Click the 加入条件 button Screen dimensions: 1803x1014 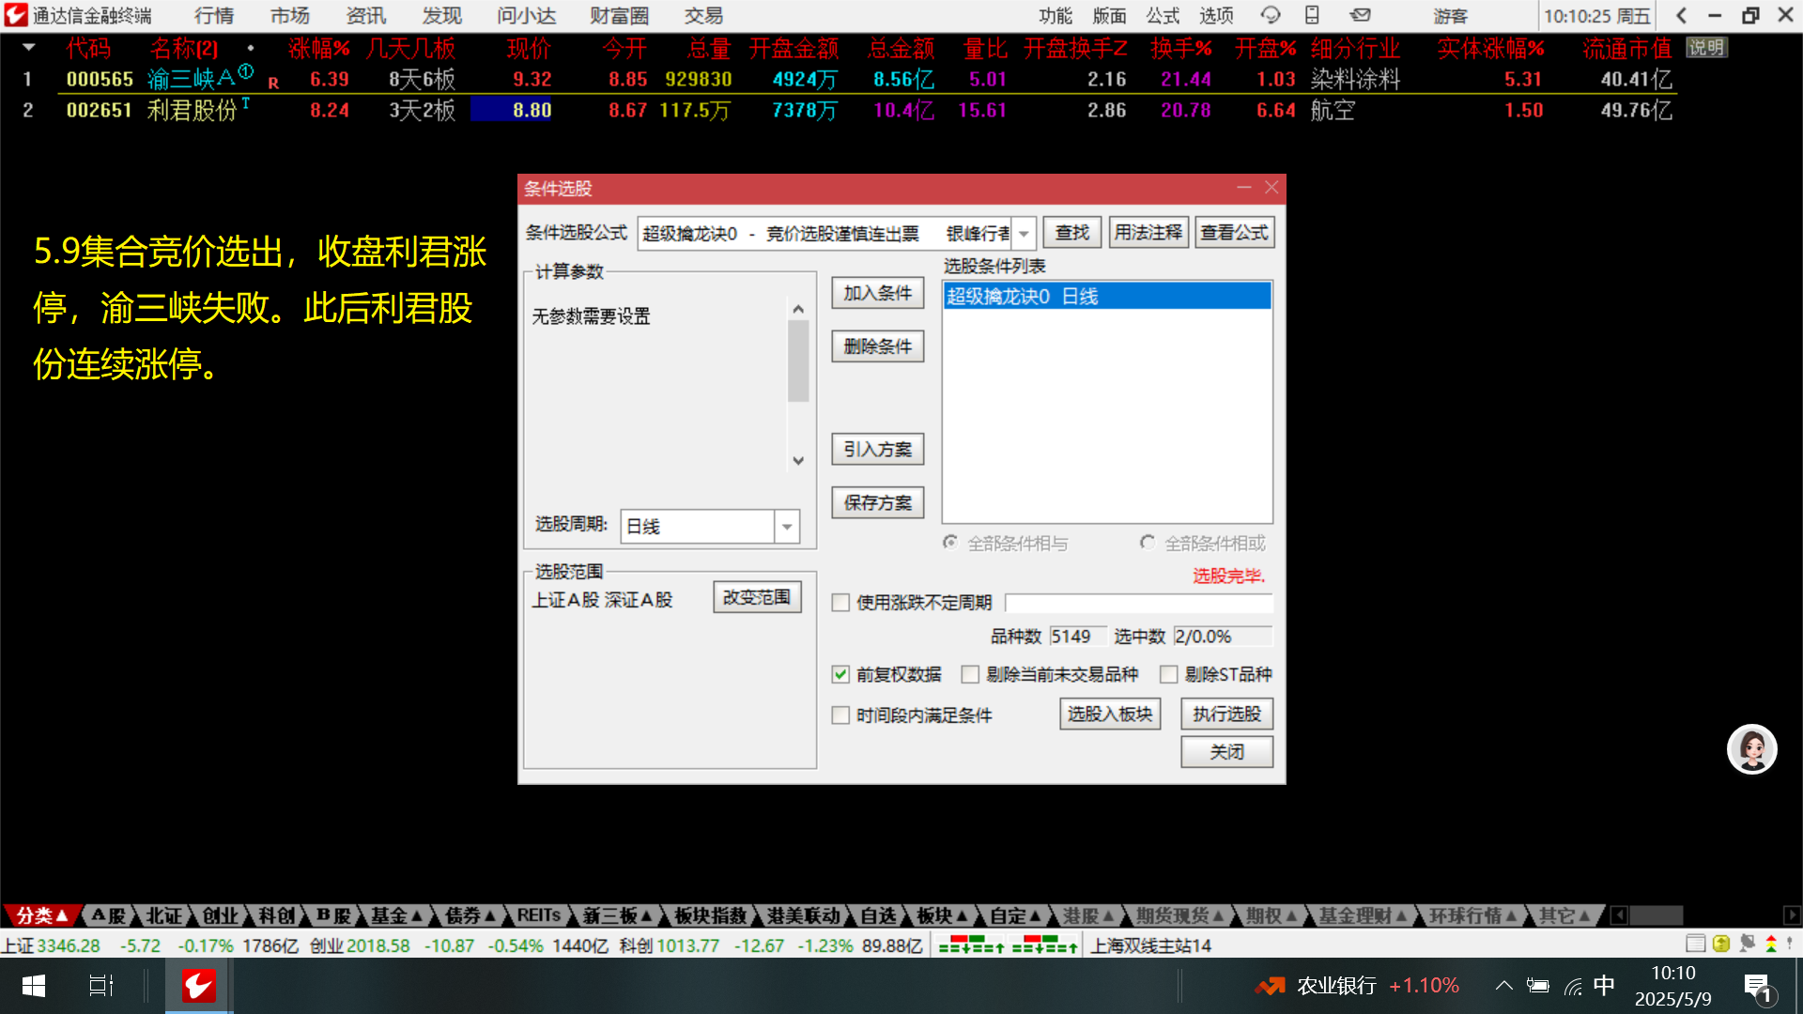877,293
